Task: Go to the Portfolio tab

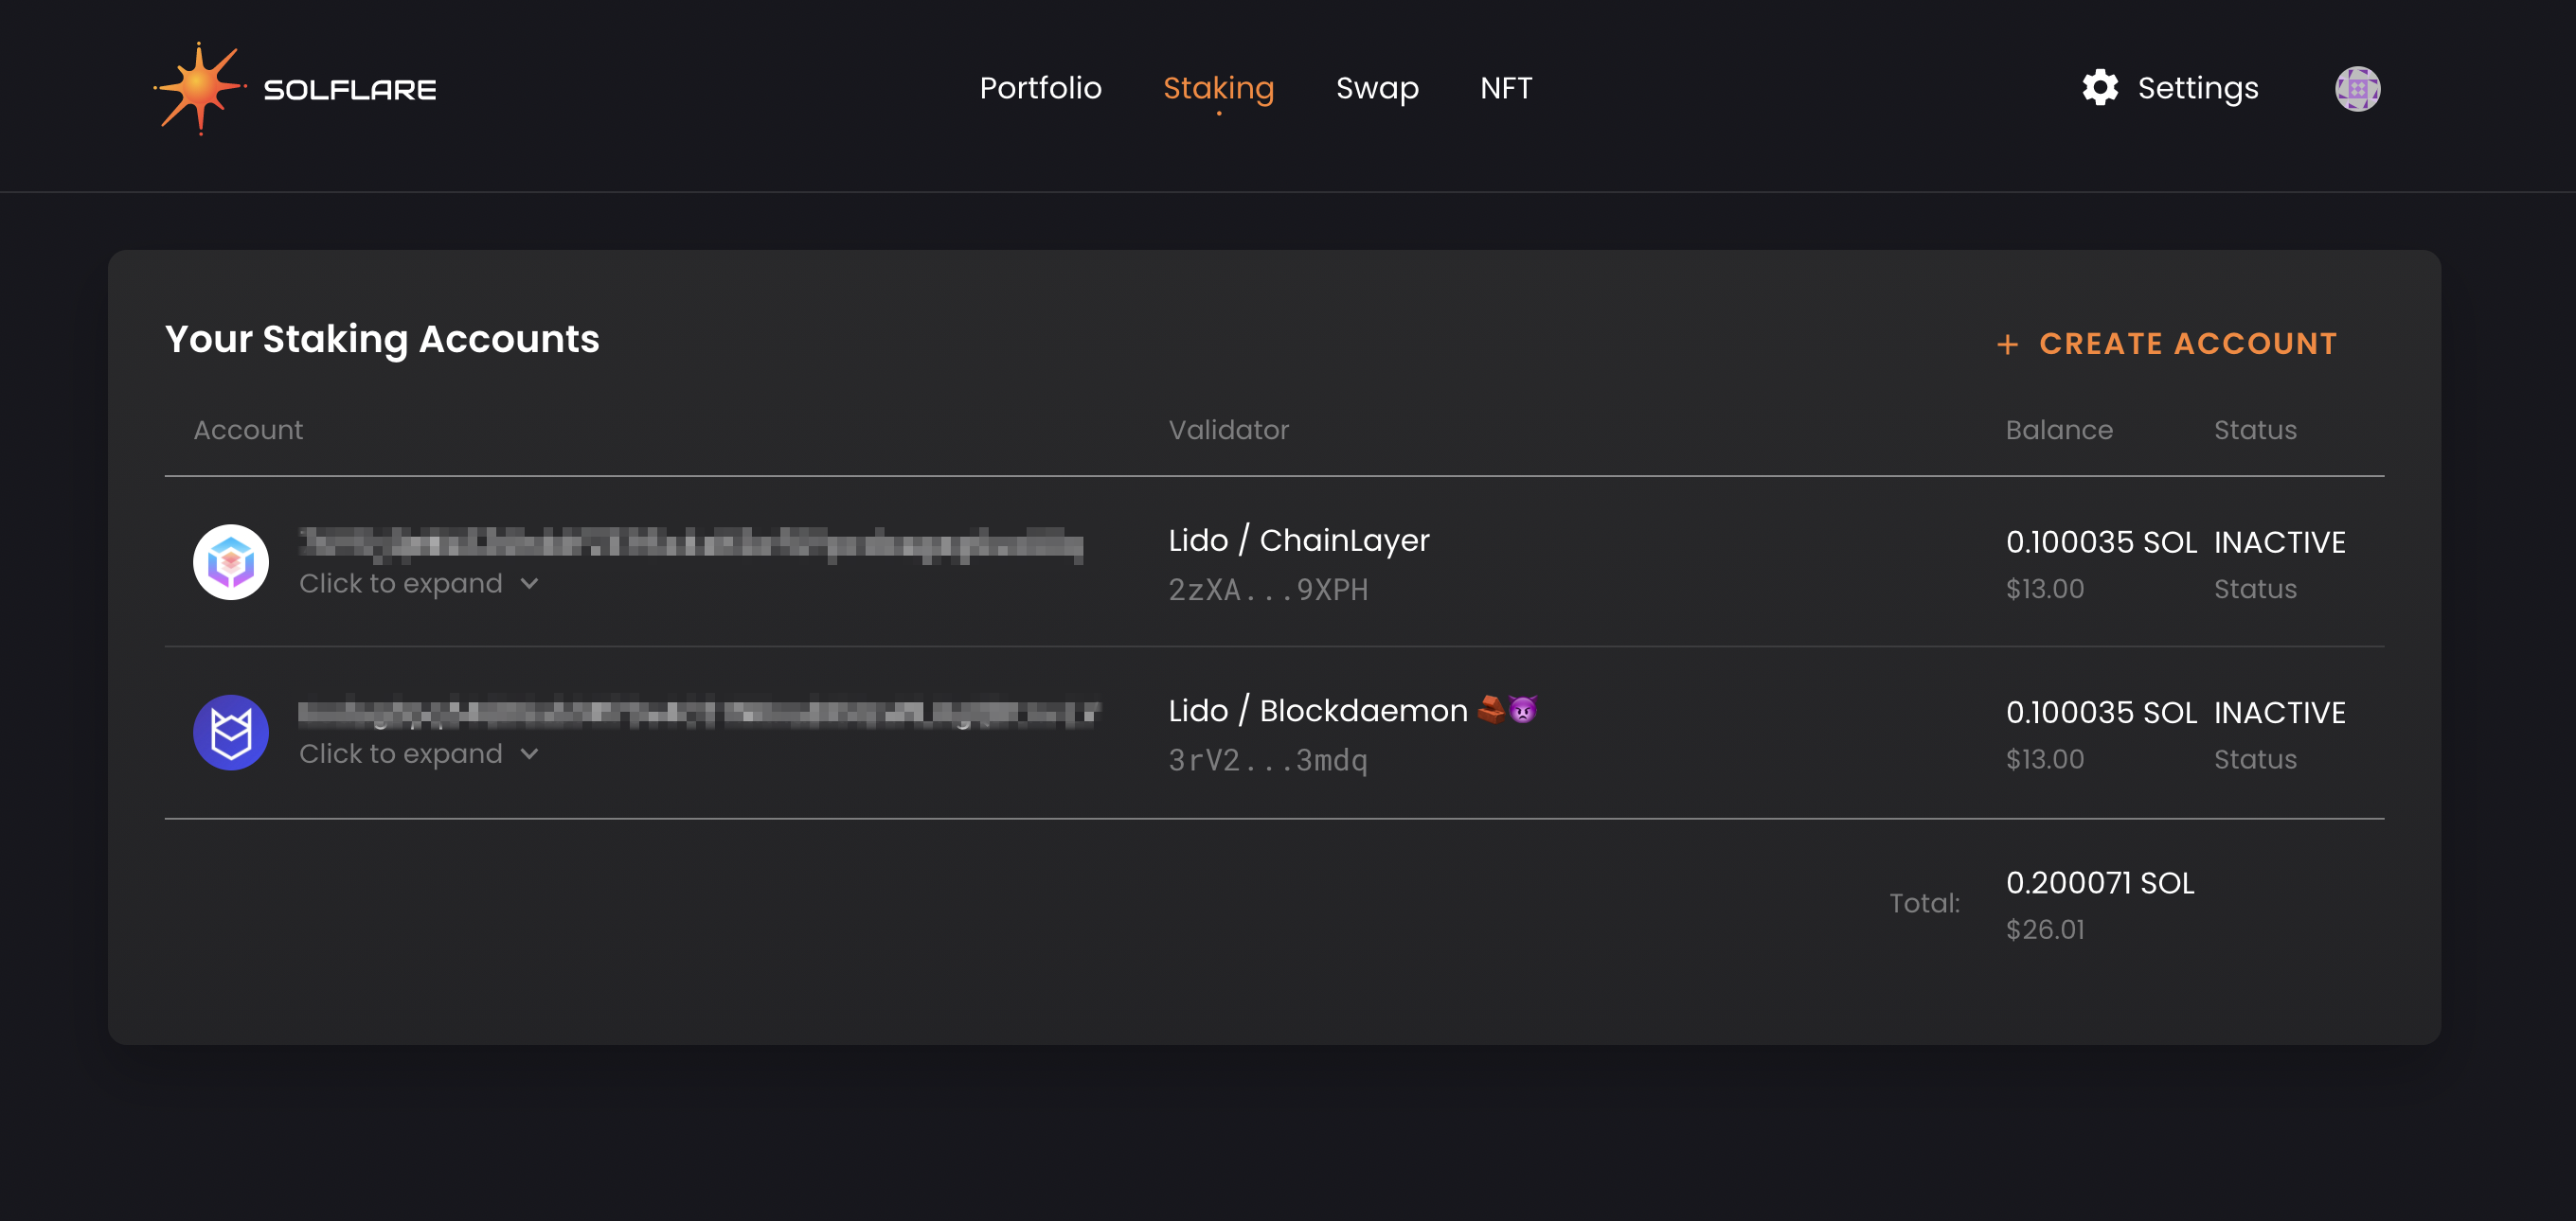Action: (1040, 88)
